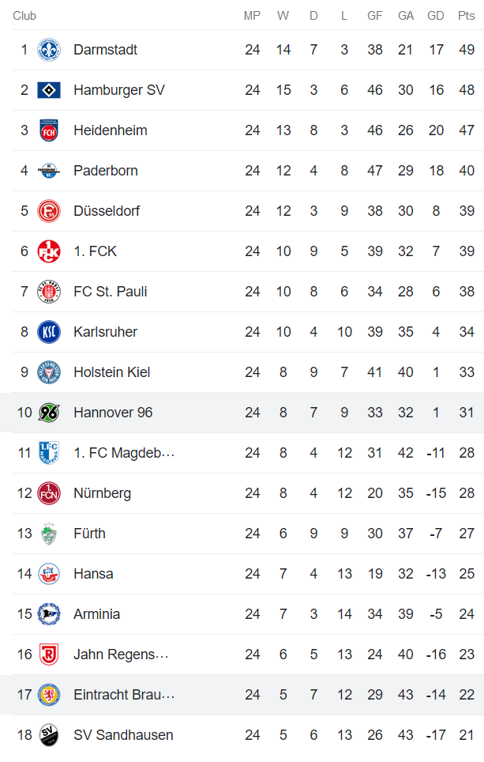The width and height of the screenshot is (484, 762).
Task: Click the Nürnberg FCN crest
Action: click(x=49, y=493)
